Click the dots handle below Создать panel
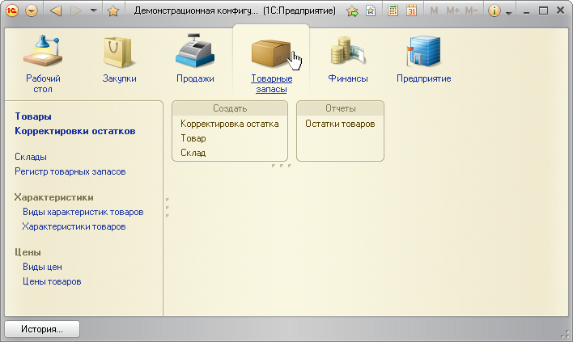The image size is (573, 342). pos(282,166)
